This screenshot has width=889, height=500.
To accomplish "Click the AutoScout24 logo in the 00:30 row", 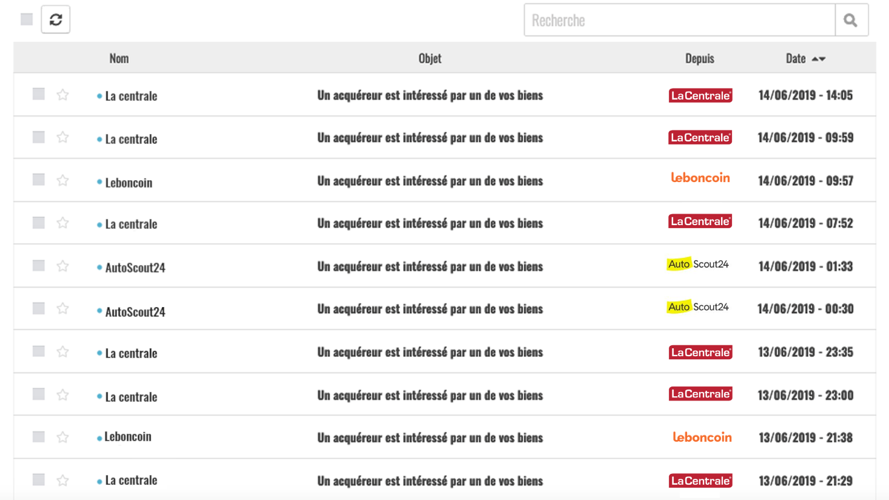I will pos(698,307).
